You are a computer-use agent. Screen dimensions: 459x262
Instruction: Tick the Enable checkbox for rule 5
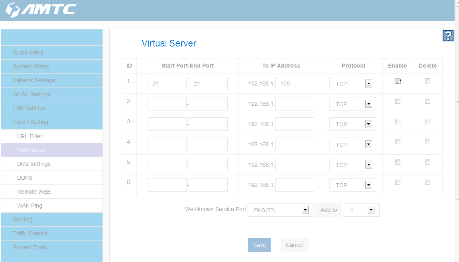[398, 162]
